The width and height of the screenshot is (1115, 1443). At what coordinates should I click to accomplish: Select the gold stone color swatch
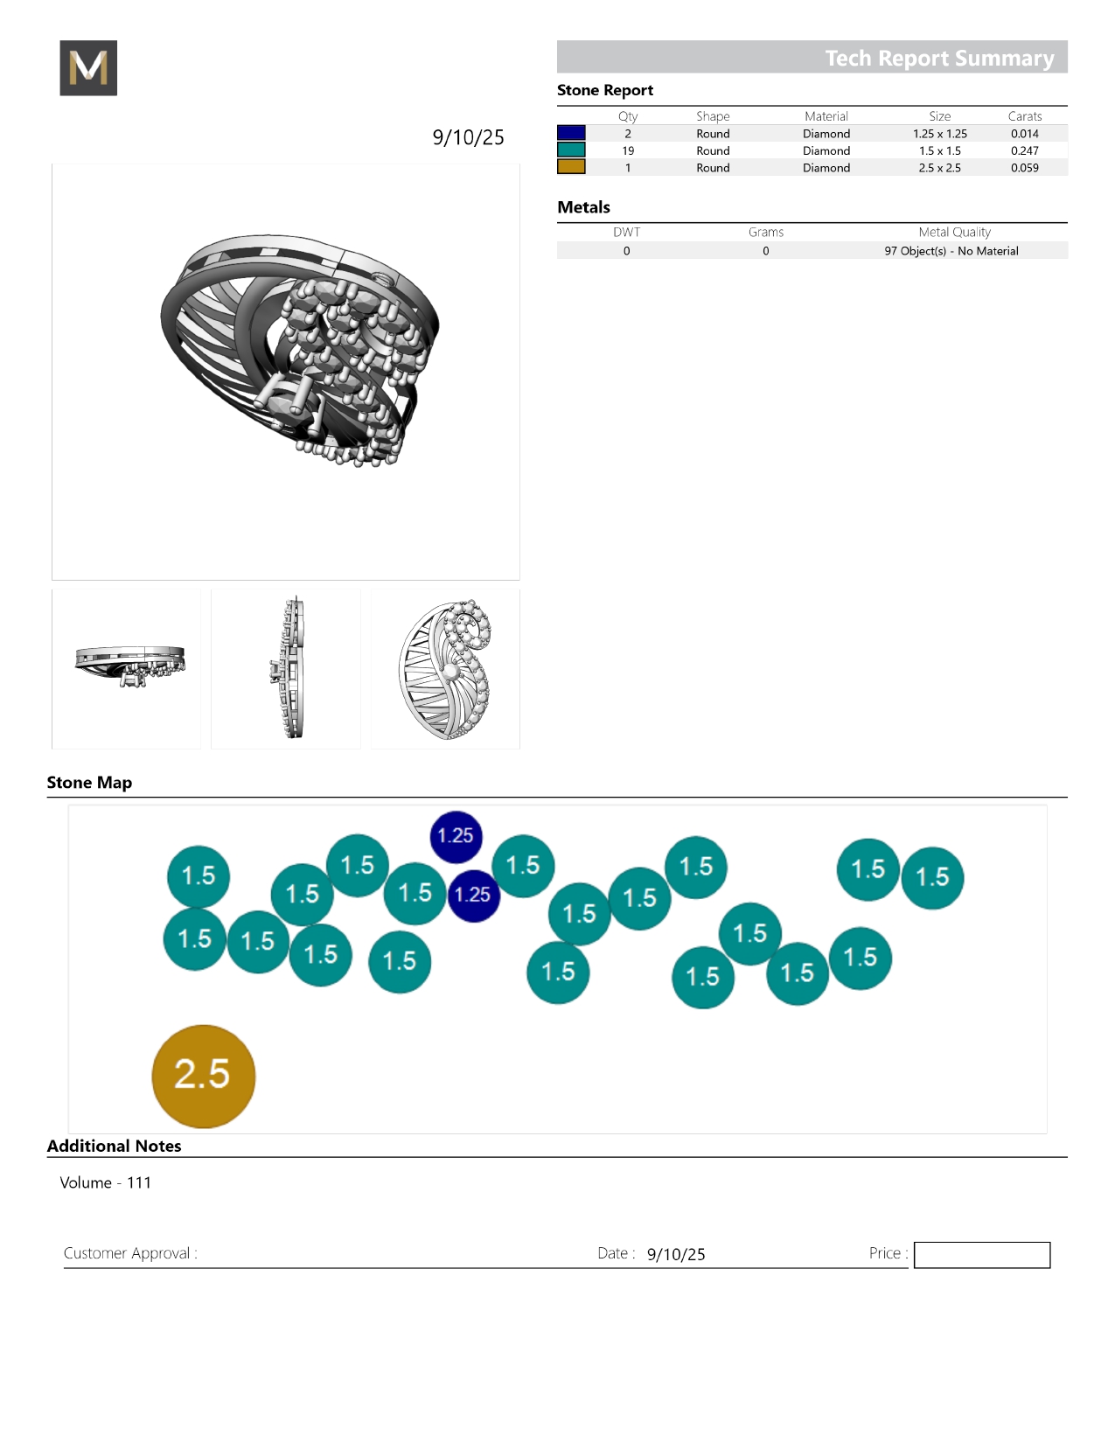571,167
